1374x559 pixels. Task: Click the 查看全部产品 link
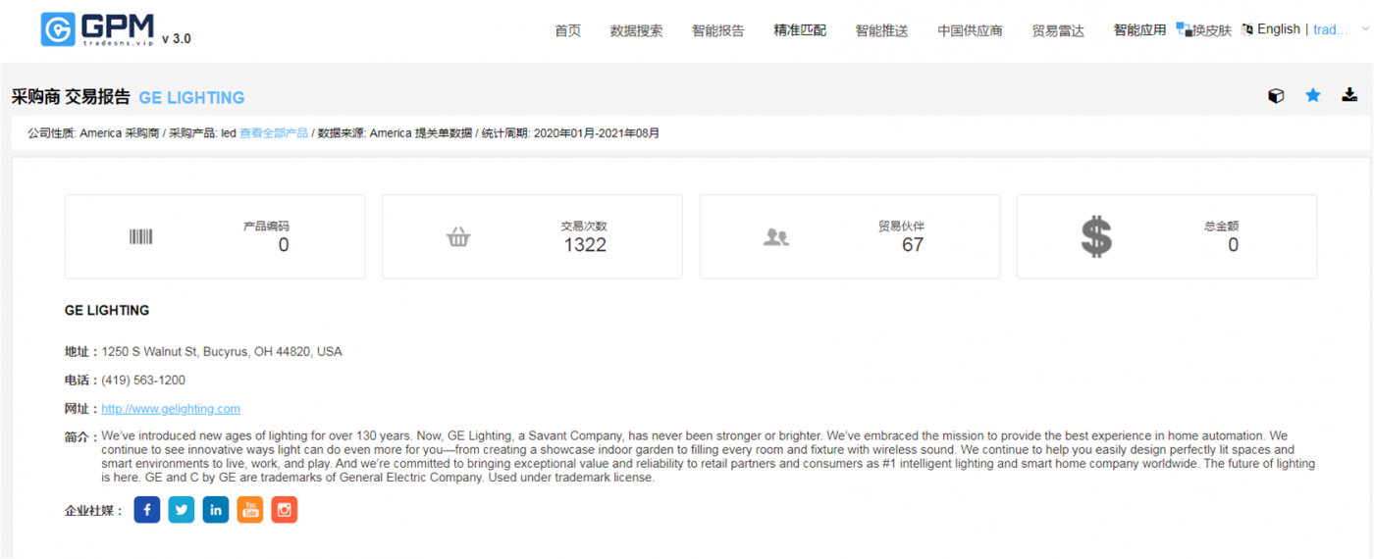tap(274, 133)
